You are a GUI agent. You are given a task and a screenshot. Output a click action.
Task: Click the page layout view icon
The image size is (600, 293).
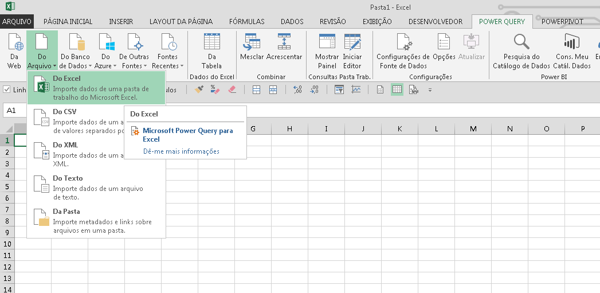pyautogui.click(x=381, y=89)
